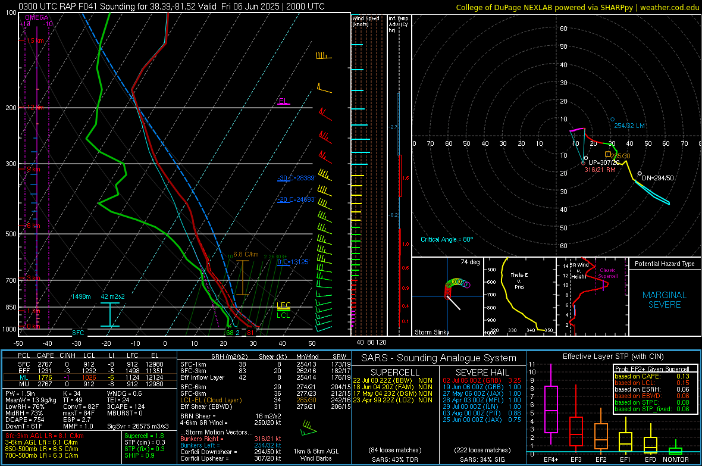Screen dimensions: 702x466
Task: Select the MU parcel row
Action: [90, 383]
